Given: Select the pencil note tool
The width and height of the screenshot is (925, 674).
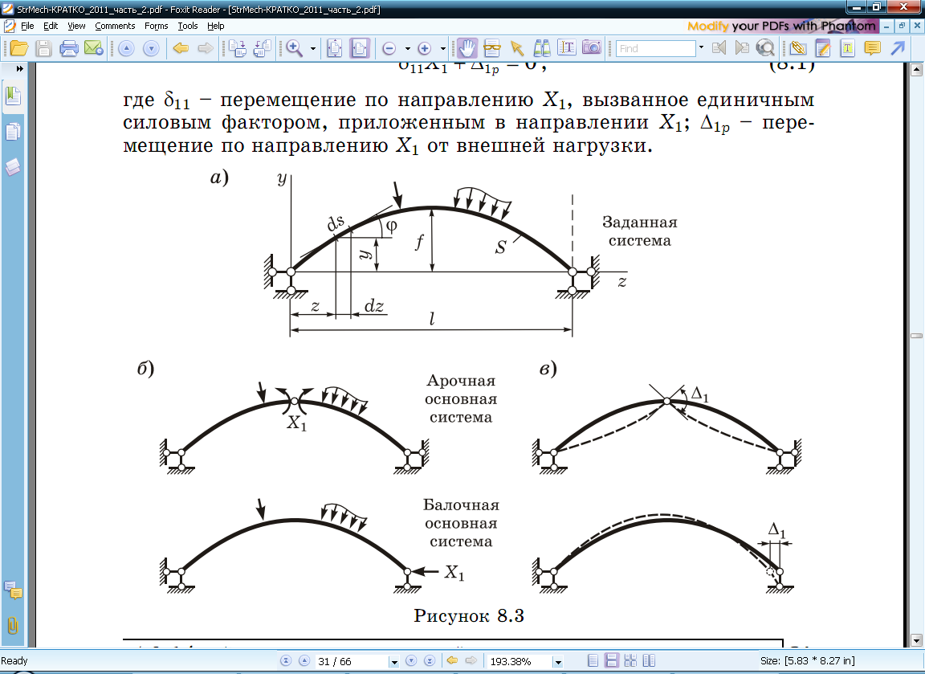Looking at the screenshot, I should click(x=823, y=48).
